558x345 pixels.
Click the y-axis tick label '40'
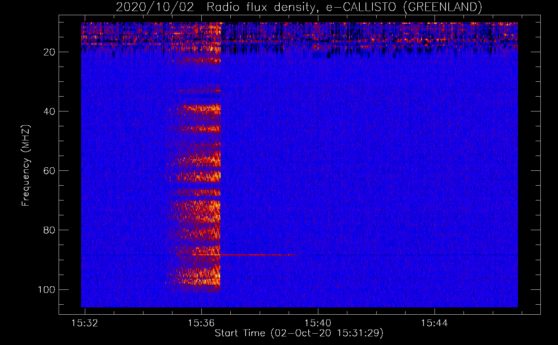click(50, 111)
